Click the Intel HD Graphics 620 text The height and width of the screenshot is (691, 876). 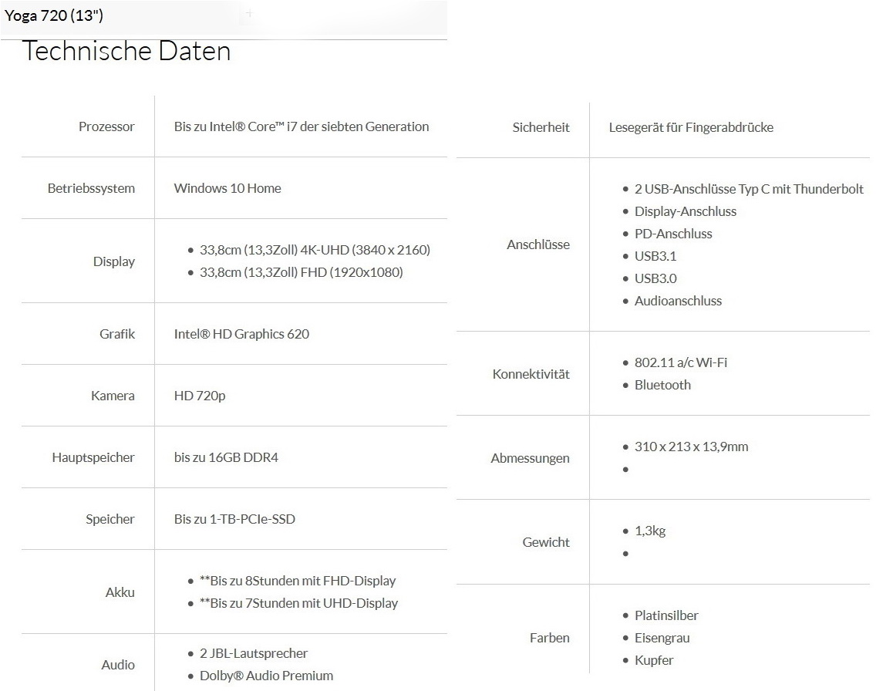241,334
